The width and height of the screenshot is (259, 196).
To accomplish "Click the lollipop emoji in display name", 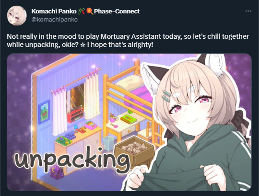I will [x=90, y=11].
